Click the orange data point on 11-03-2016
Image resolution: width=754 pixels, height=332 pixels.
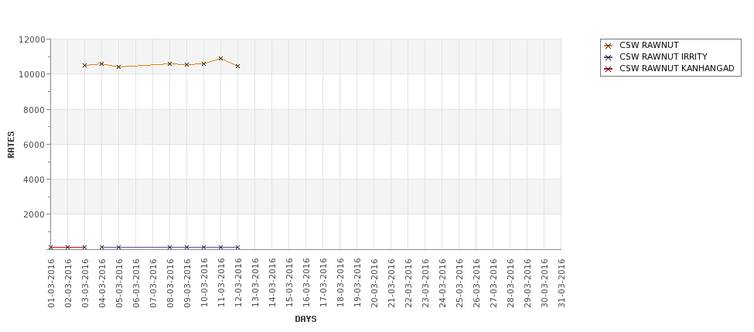[x=220, y=58]
